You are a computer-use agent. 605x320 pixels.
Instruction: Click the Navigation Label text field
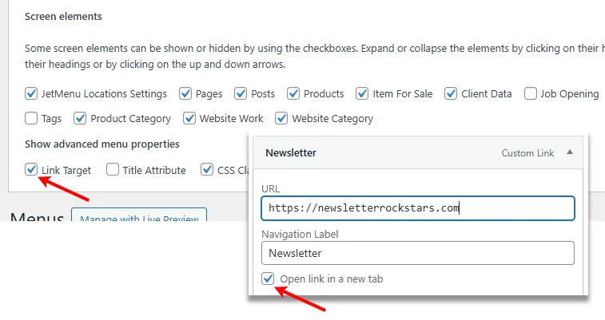click(x=417, y=253)
